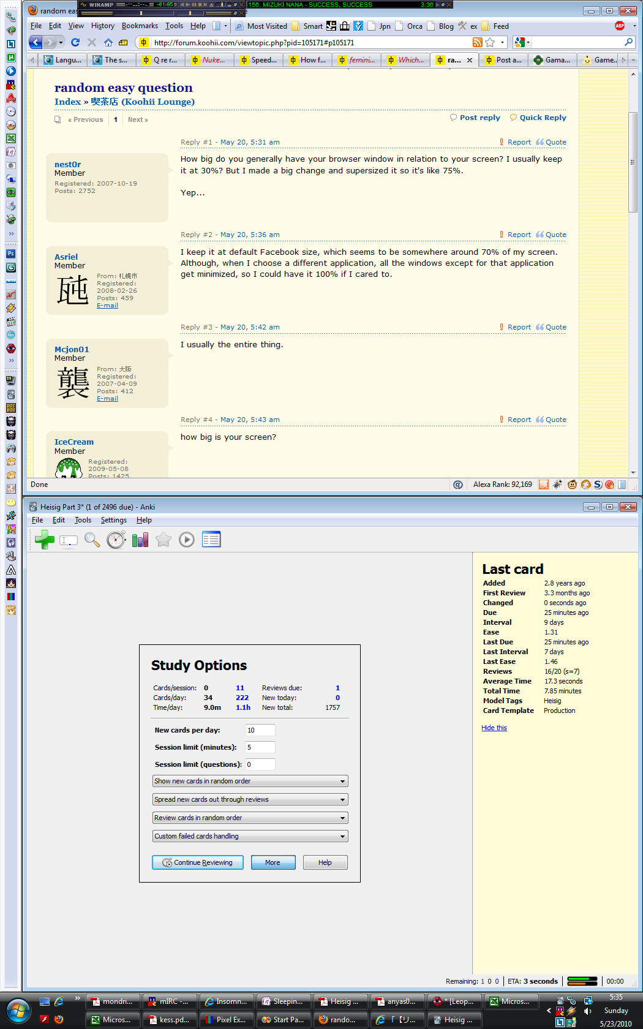This screenshot has width=643, height=1029.
Task: Expand the 'Show new cards in random order' dropdown
Action: (x=250, y=781)
